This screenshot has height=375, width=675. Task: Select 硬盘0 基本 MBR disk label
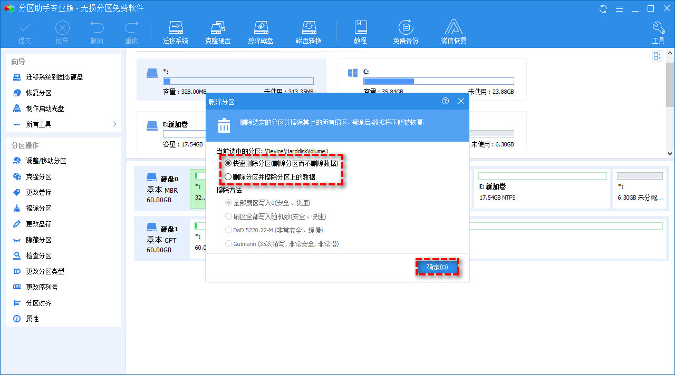pyautogui.click(x=162, y=190)
